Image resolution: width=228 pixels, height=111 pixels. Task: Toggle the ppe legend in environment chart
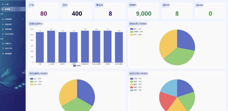31,79
